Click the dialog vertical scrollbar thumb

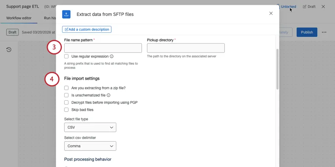click(x=277, y=69)
